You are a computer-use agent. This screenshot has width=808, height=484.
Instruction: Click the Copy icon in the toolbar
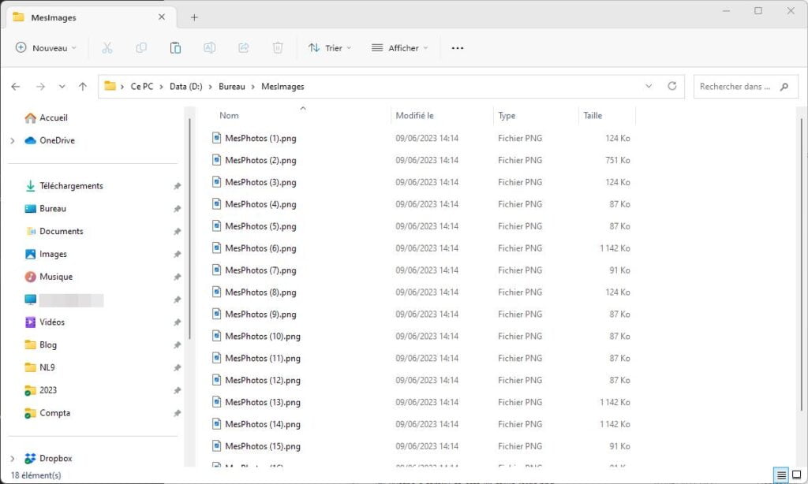[141, 47]
